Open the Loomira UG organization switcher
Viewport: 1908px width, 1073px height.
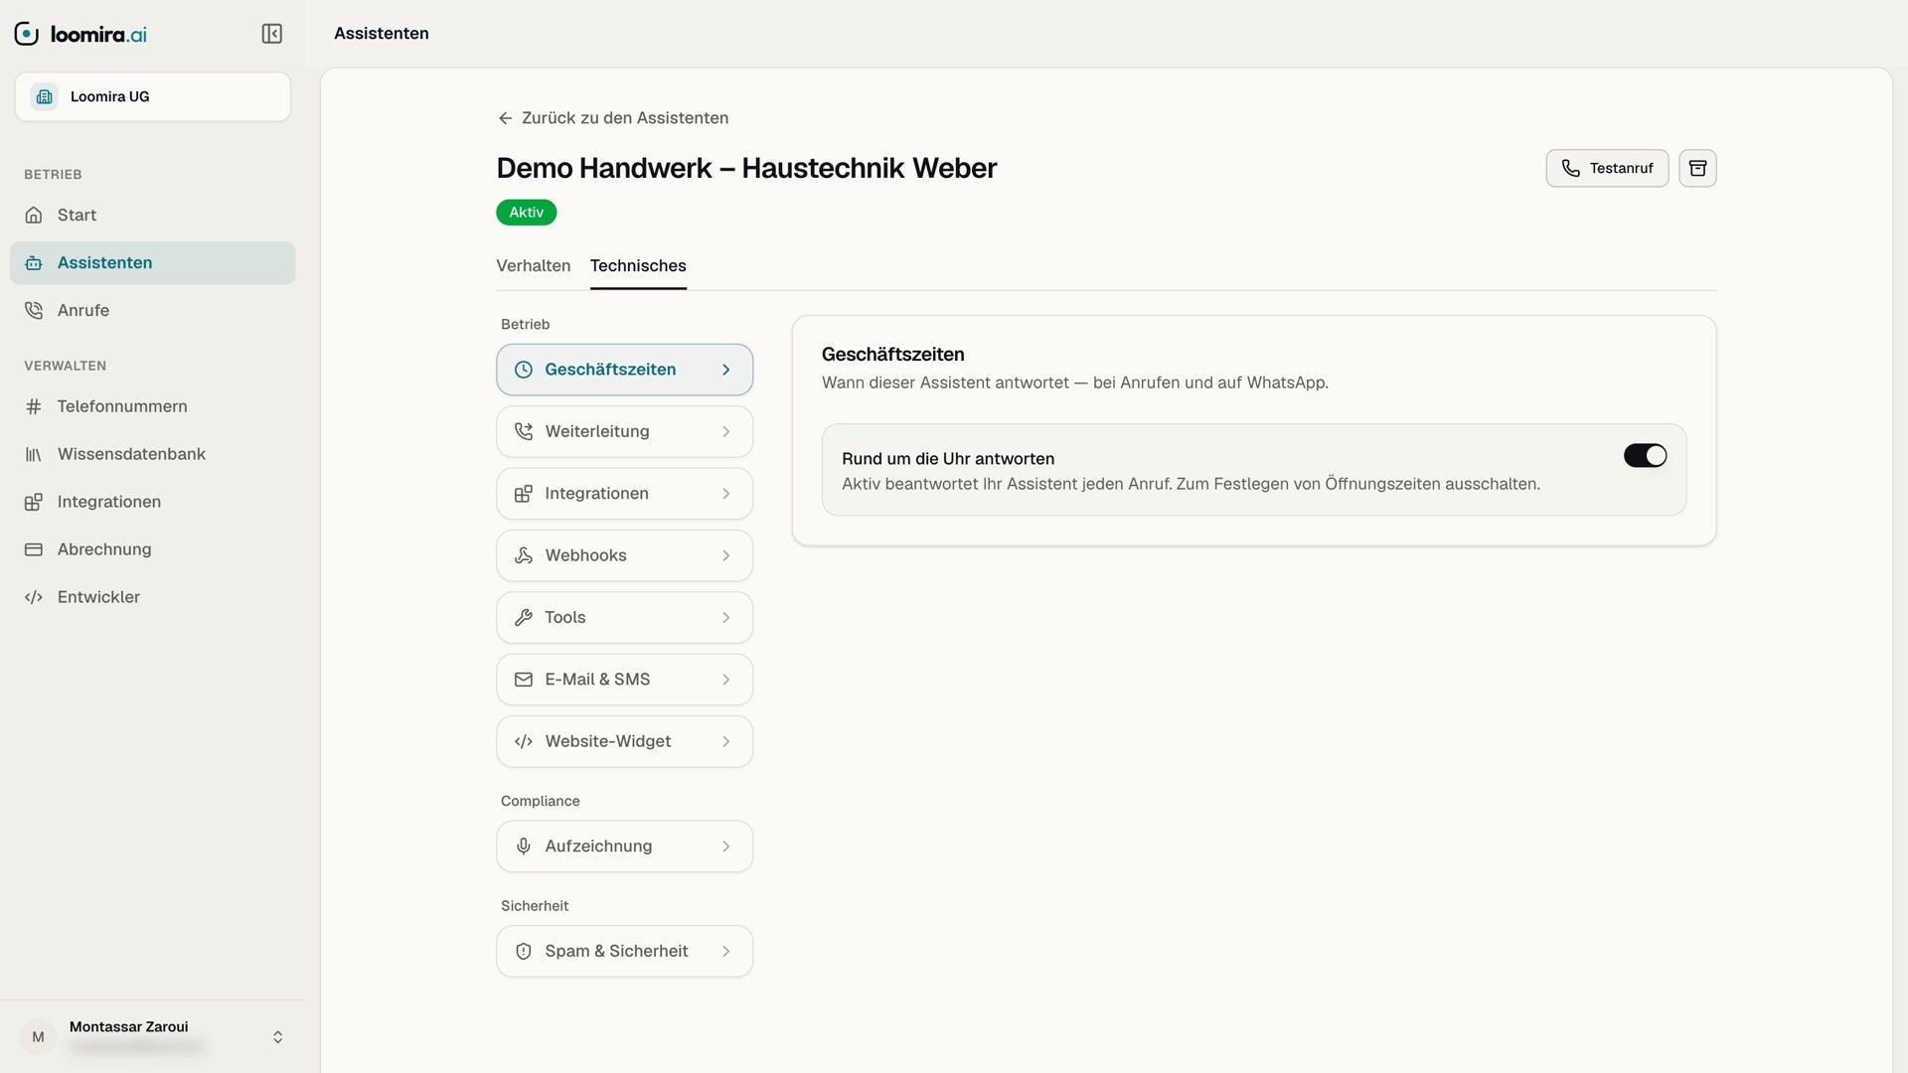pyautogui.click(x=153, y=96)
